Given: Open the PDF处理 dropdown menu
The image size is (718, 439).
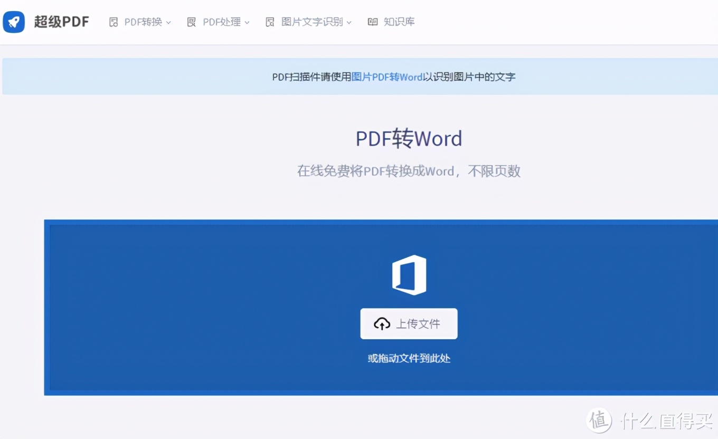Looking at the screenshot, I should pos(248,23).
